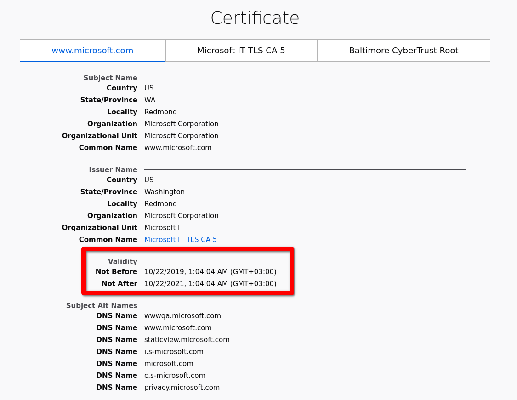Click the subject Organization value Microsoft Corporation
Image resolution: width=517 pixels, height=400 pixels.
pos(182,124)
